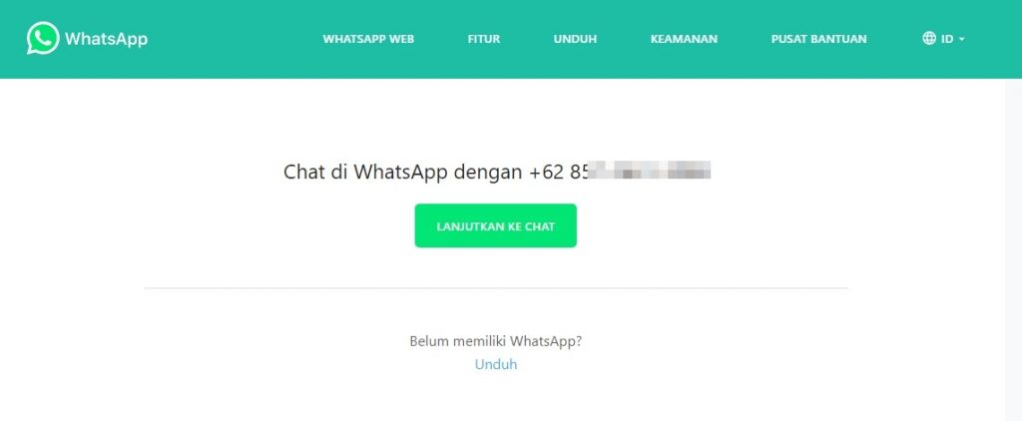
Task: Click the WhatsApp speech-bubble phone logo
Action: click(x=42, y=39)
